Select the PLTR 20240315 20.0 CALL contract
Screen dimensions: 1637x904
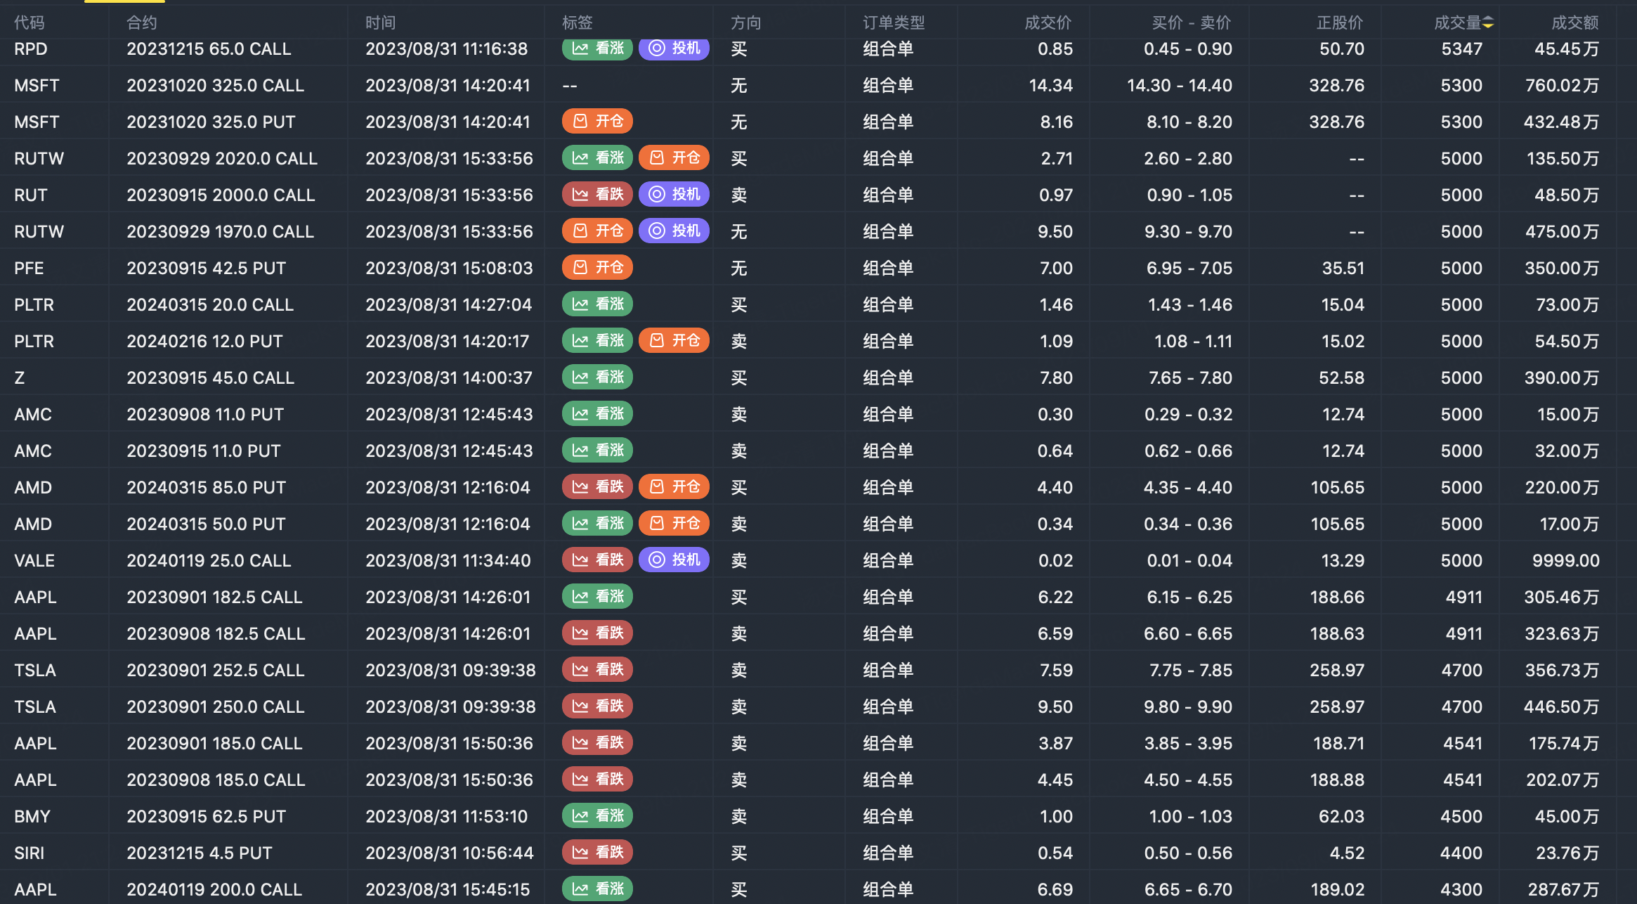click(x=210, y=304)
